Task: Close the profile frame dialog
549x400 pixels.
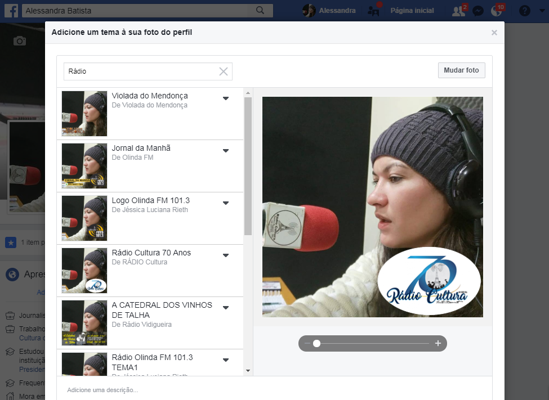Action: pyautogui.click(x=494, y=33)
